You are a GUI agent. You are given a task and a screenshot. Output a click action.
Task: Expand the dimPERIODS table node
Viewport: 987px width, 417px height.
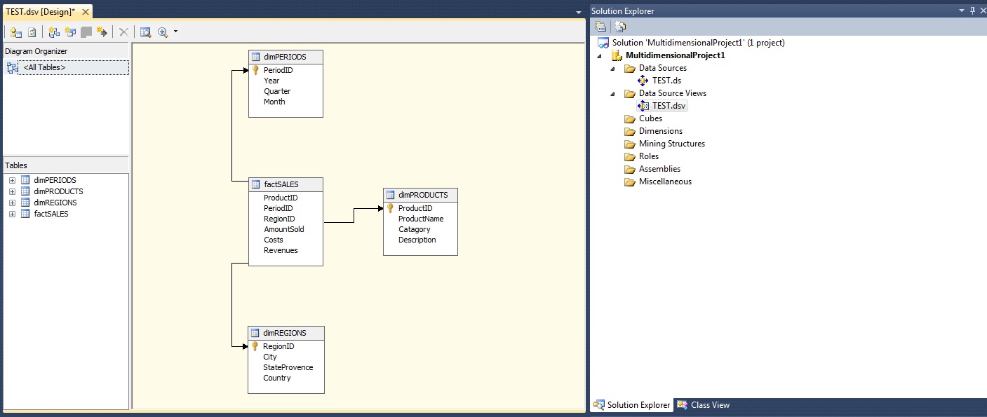(12, 180)
